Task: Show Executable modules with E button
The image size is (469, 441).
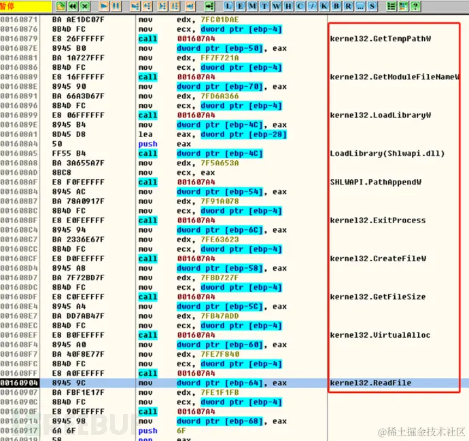Action: click(x=241, y=6)
